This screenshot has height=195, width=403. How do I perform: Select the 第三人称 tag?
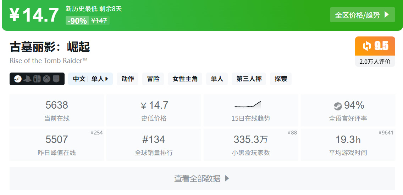point(249,79)
